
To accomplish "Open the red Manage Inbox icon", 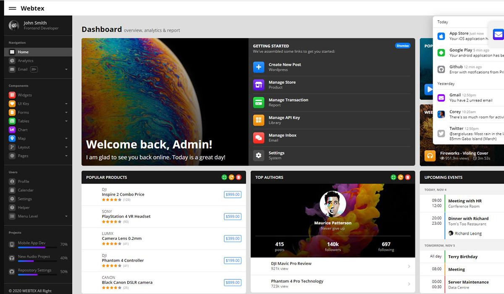I will tap(259, 138).
